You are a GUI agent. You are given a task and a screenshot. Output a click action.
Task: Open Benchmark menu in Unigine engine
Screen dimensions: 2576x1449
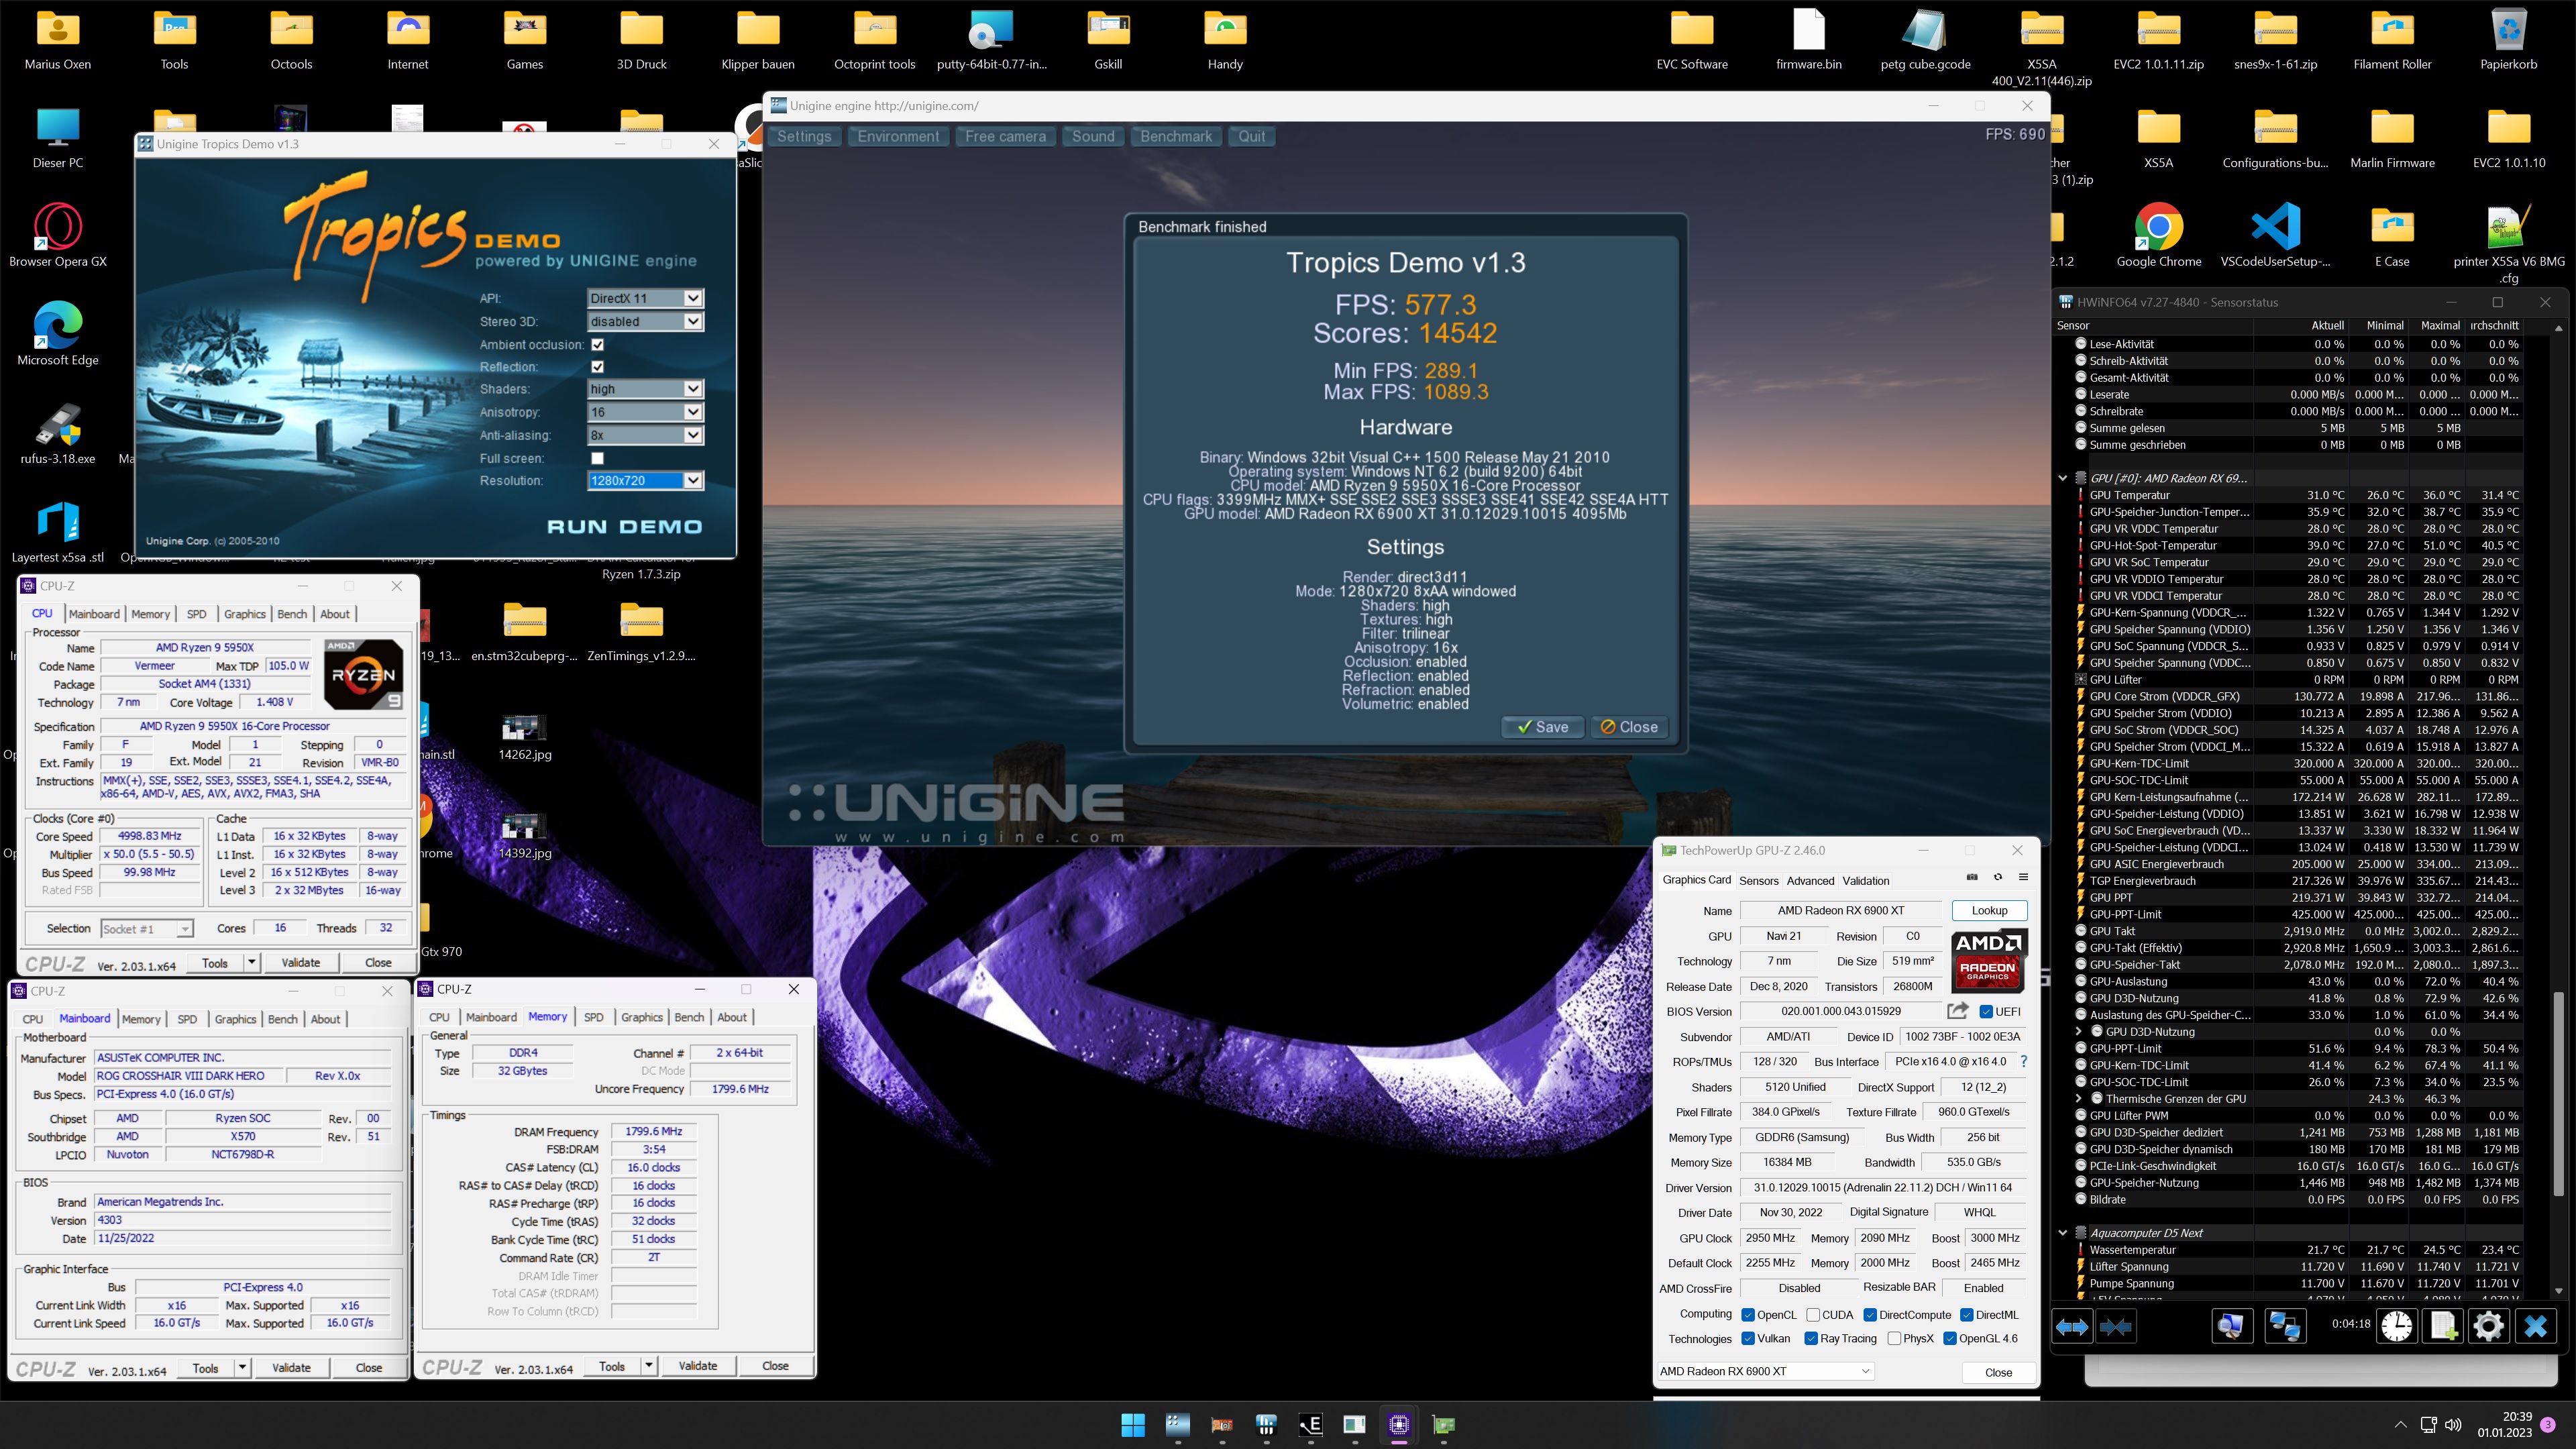pos(1175,136)
